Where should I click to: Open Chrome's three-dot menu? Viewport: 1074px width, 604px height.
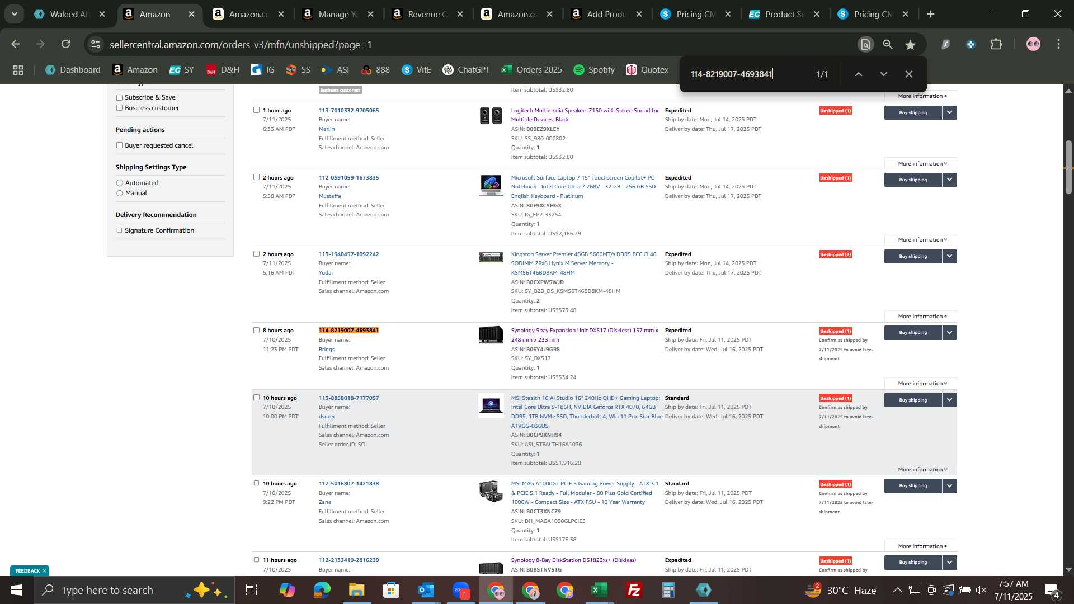coord(1058,44)
